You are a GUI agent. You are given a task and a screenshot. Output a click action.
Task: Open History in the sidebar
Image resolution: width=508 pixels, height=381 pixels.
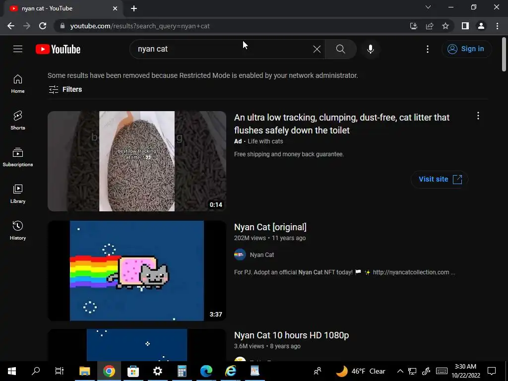click(x=18, y=230)
